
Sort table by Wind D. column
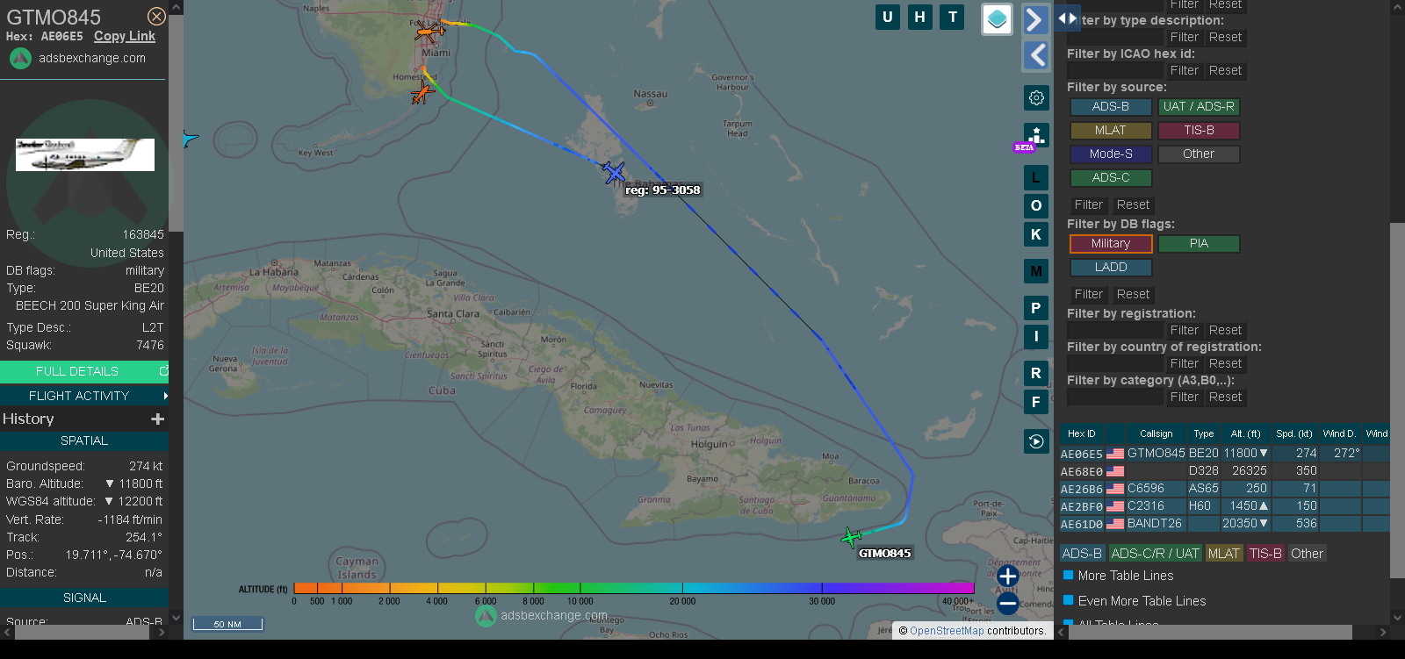(1339, 433)
